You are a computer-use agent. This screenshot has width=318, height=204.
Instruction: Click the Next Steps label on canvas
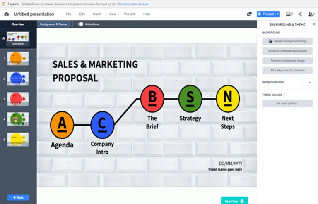228,122
